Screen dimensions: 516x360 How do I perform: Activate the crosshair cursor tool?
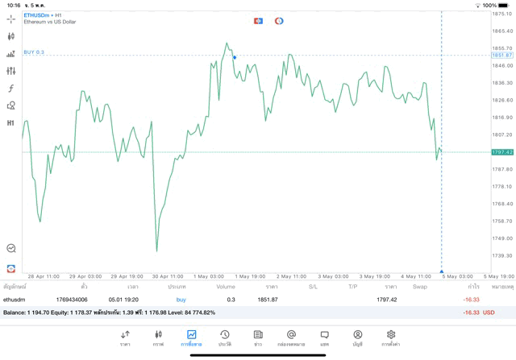tap(10, 19)
